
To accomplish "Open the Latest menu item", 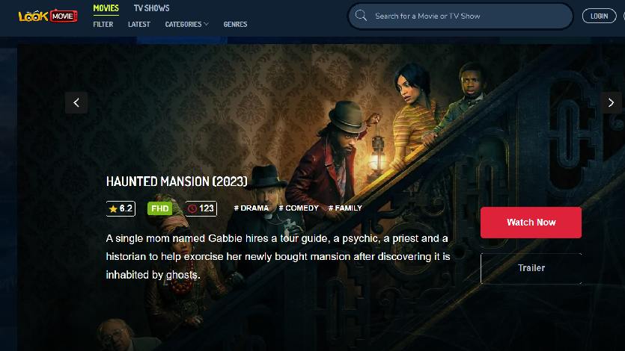I will tap(139, 24).
